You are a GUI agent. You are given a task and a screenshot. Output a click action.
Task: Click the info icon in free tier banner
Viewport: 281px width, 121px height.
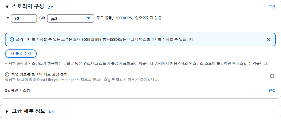tap(12, 39)
